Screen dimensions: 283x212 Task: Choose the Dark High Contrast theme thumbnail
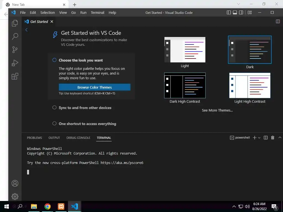185,86
